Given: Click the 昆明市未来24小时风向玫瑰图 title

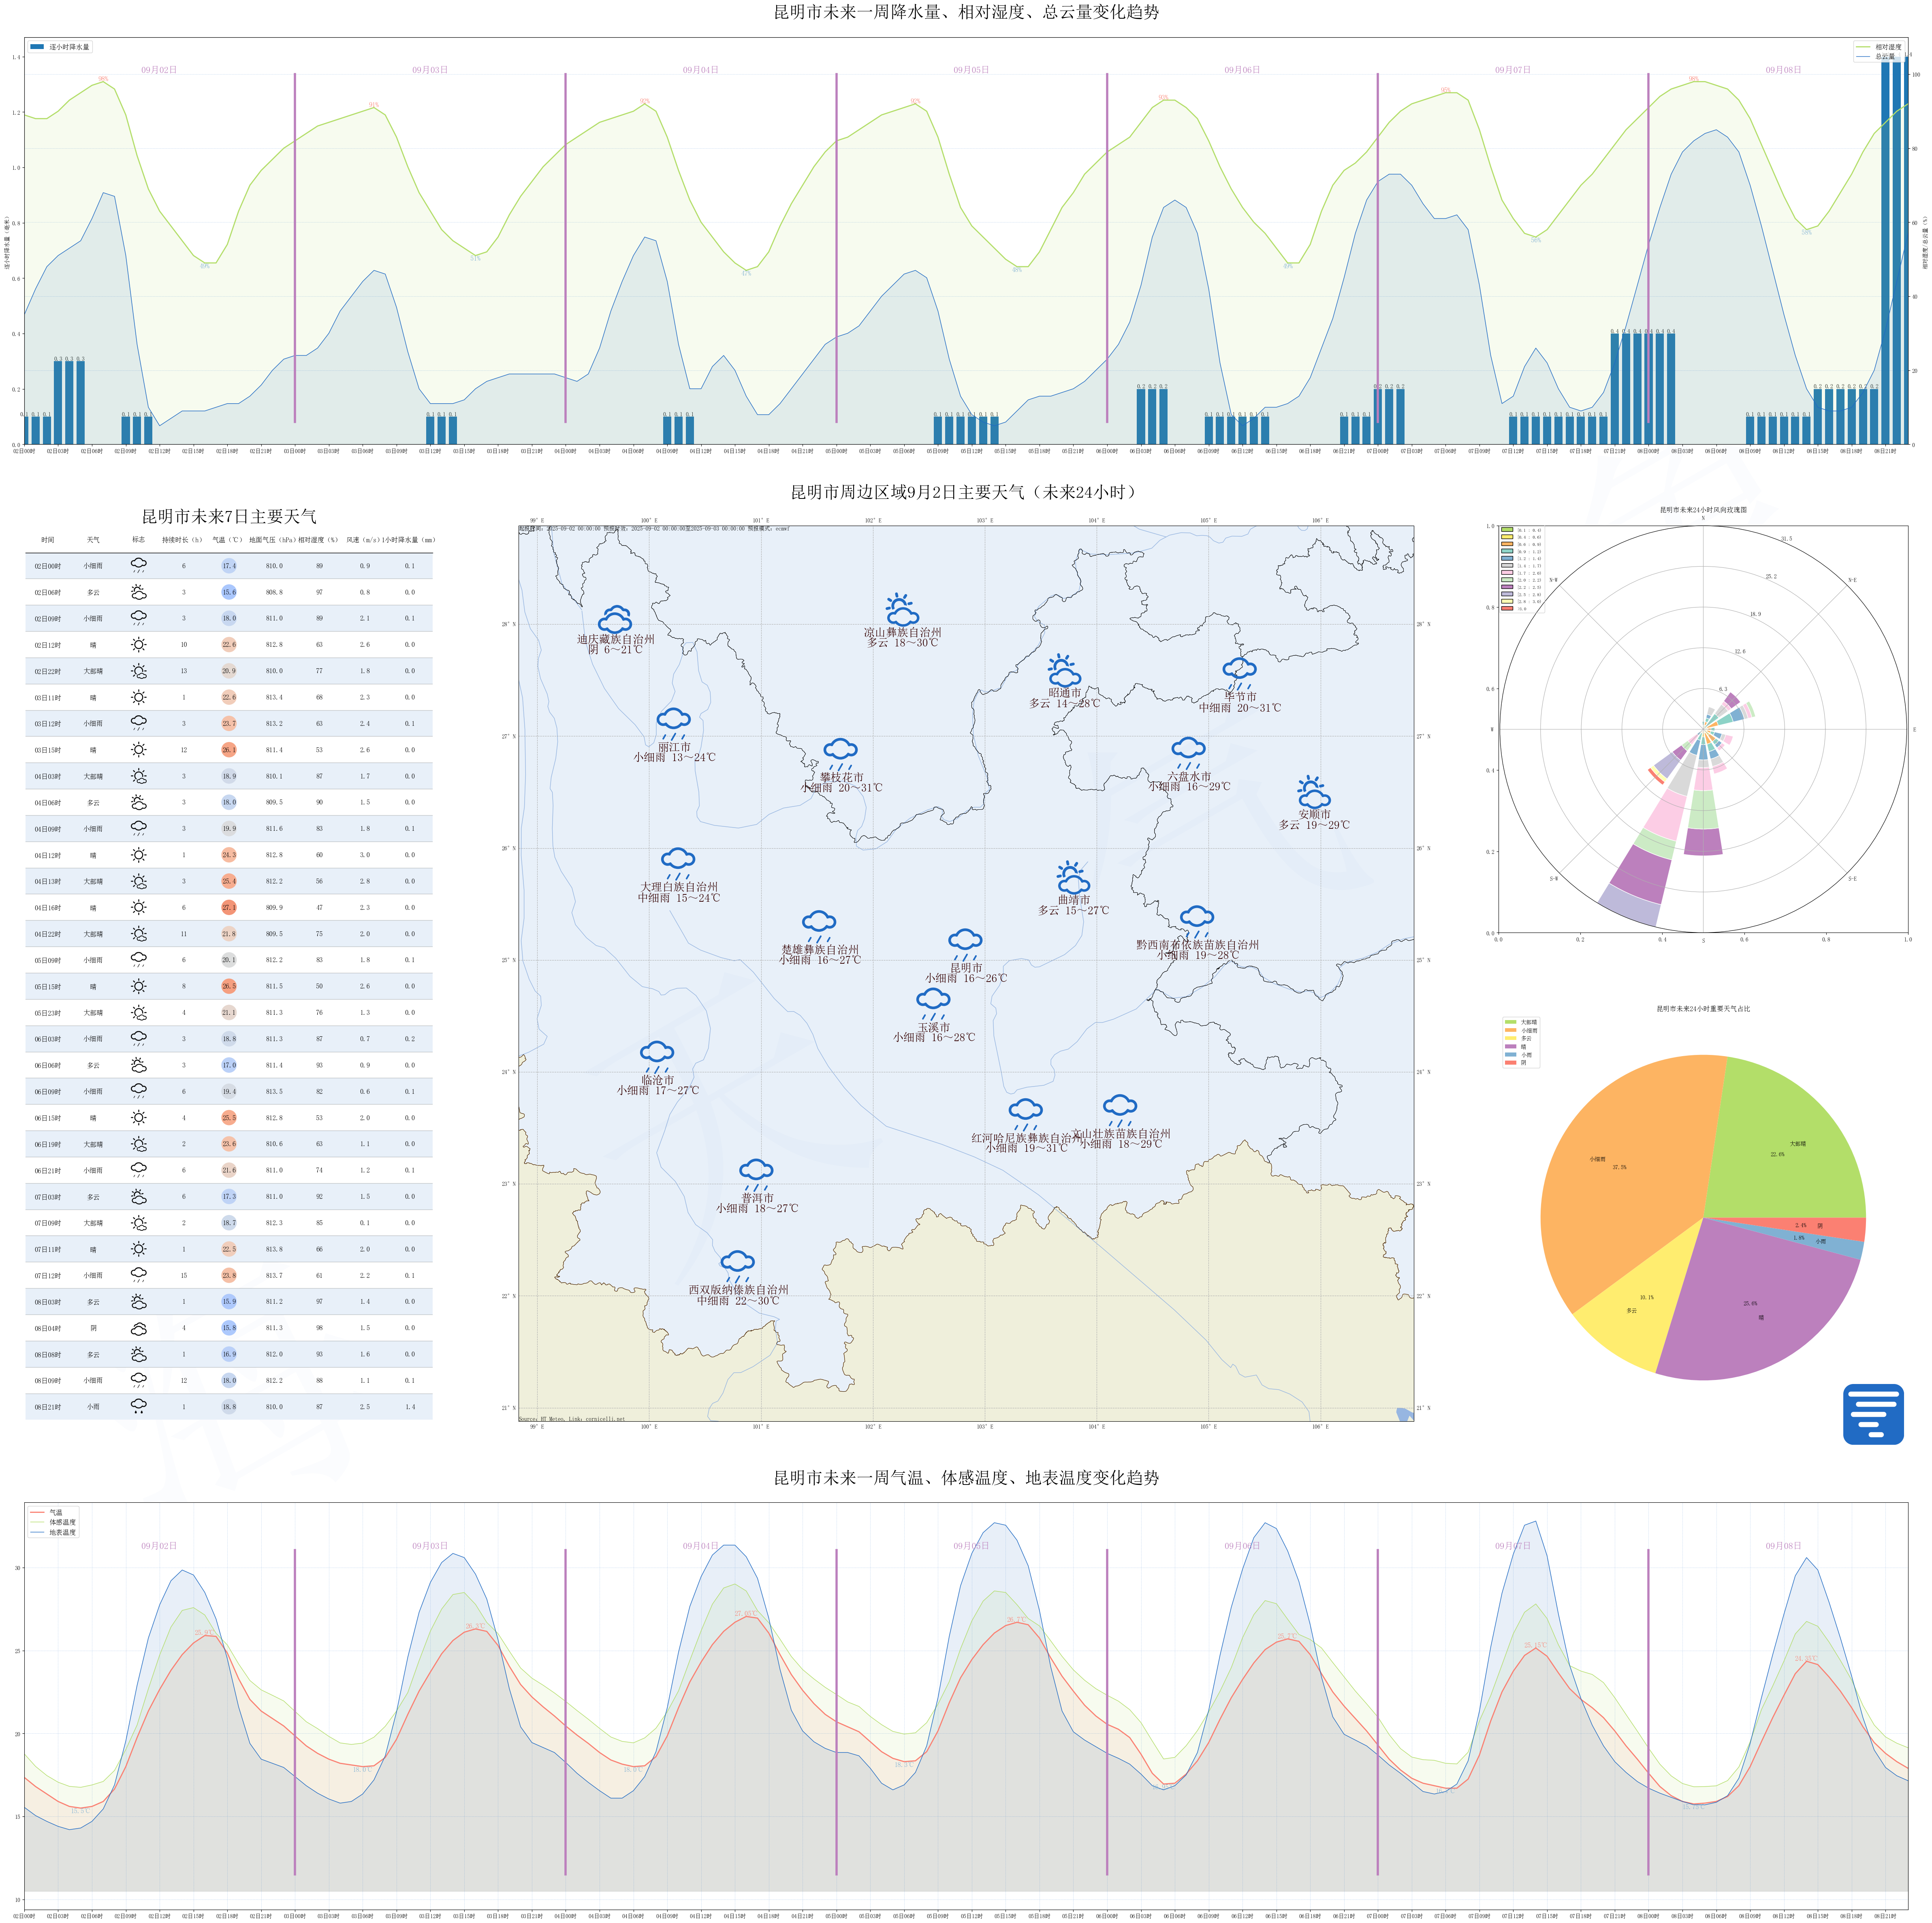Looking at the screenshot, I should click(1703, 509).
